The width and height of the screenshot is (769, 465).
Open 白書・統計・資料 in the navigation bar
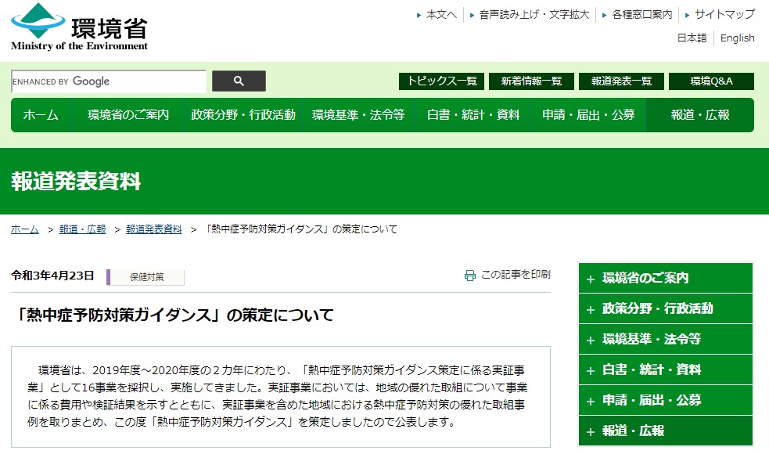click(473, 115)
